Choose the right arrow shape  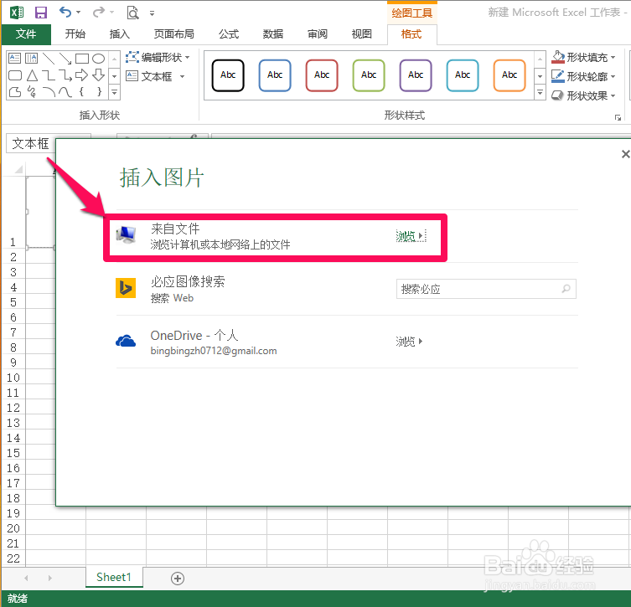click(x=81, y=75)
